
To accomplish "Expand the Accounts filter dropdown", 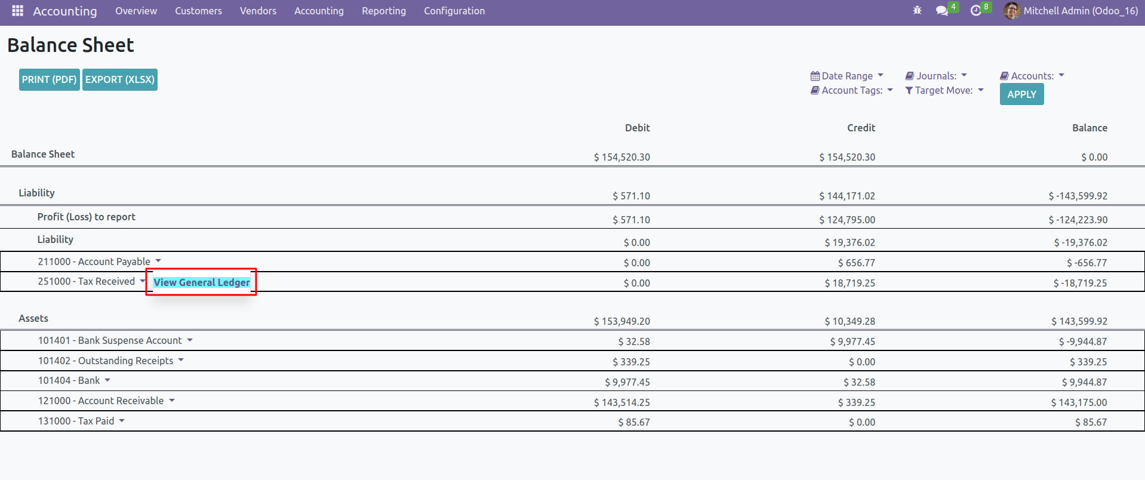I will 1061,75.
